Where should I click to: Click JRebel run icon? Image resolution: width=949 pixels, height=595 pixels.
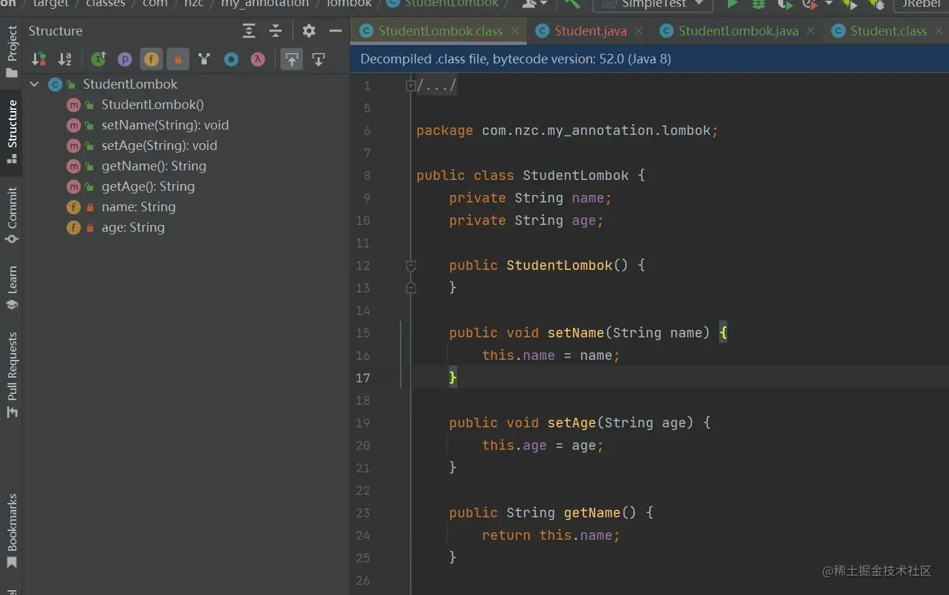[850, 4]
